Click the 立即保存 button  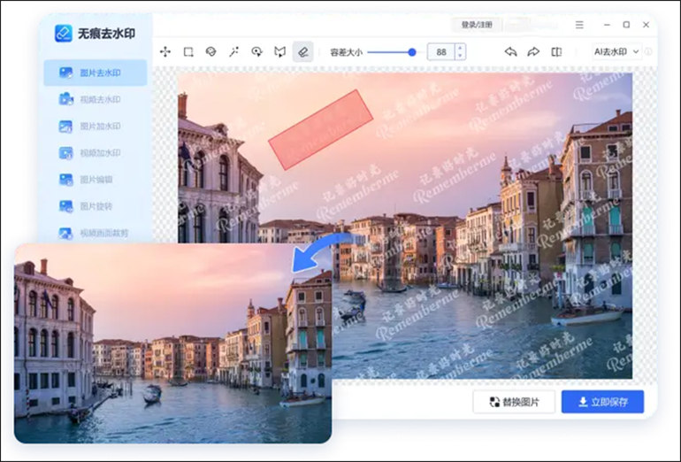(x=603, y=402)
